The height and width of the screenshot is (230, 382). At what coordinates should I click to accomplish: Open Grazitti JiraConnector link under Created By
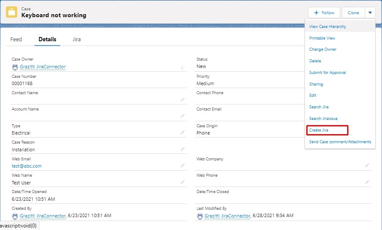43,216
